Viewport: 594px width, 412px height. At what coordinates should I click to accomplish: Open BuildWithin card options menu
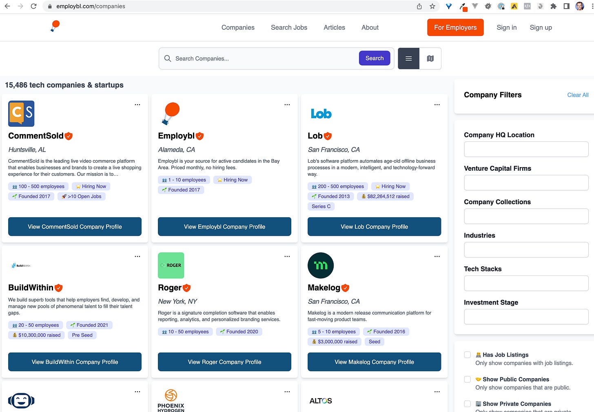tap(137, 257)
